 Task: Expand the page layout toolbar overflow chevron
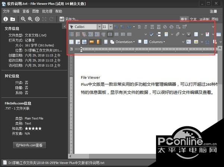(183, 42)
